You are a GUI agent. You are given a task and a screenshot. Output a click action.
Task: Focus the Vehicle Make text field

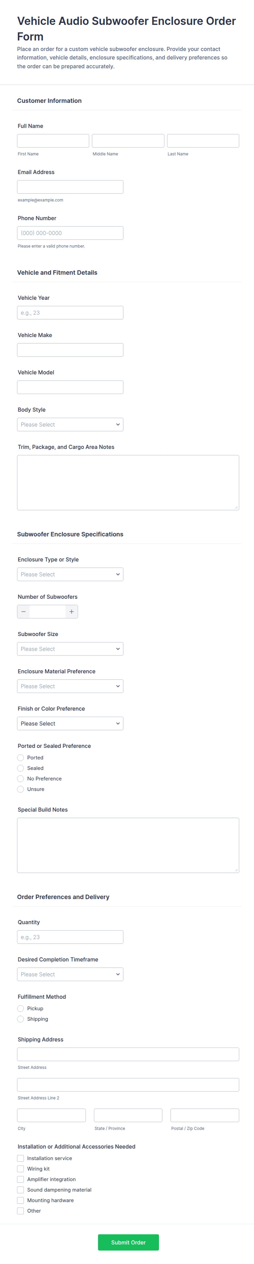click(x=70, y=350)
